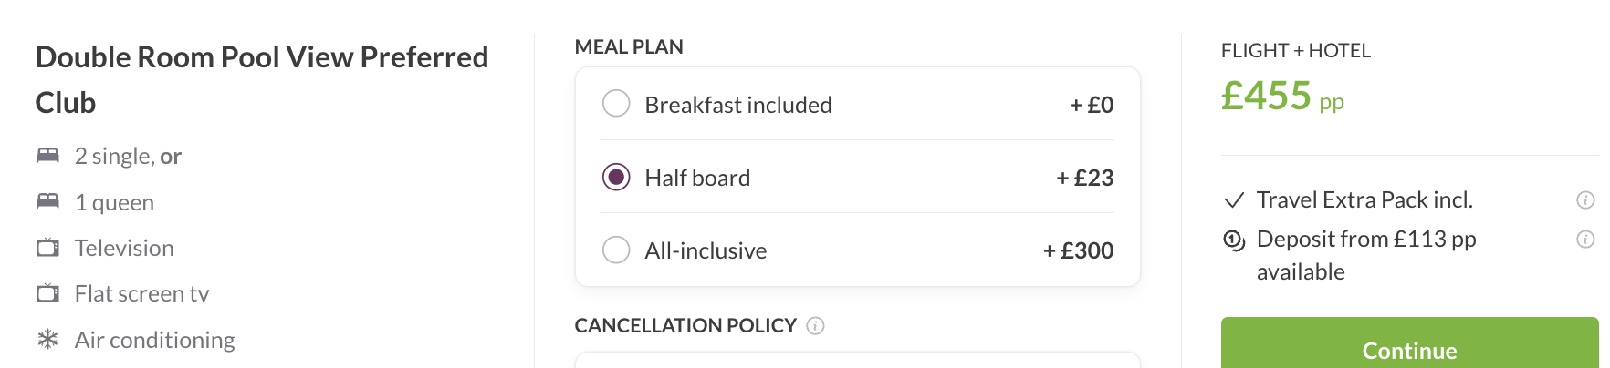Open Travel Extra Pack info icon

[1585, 200]
